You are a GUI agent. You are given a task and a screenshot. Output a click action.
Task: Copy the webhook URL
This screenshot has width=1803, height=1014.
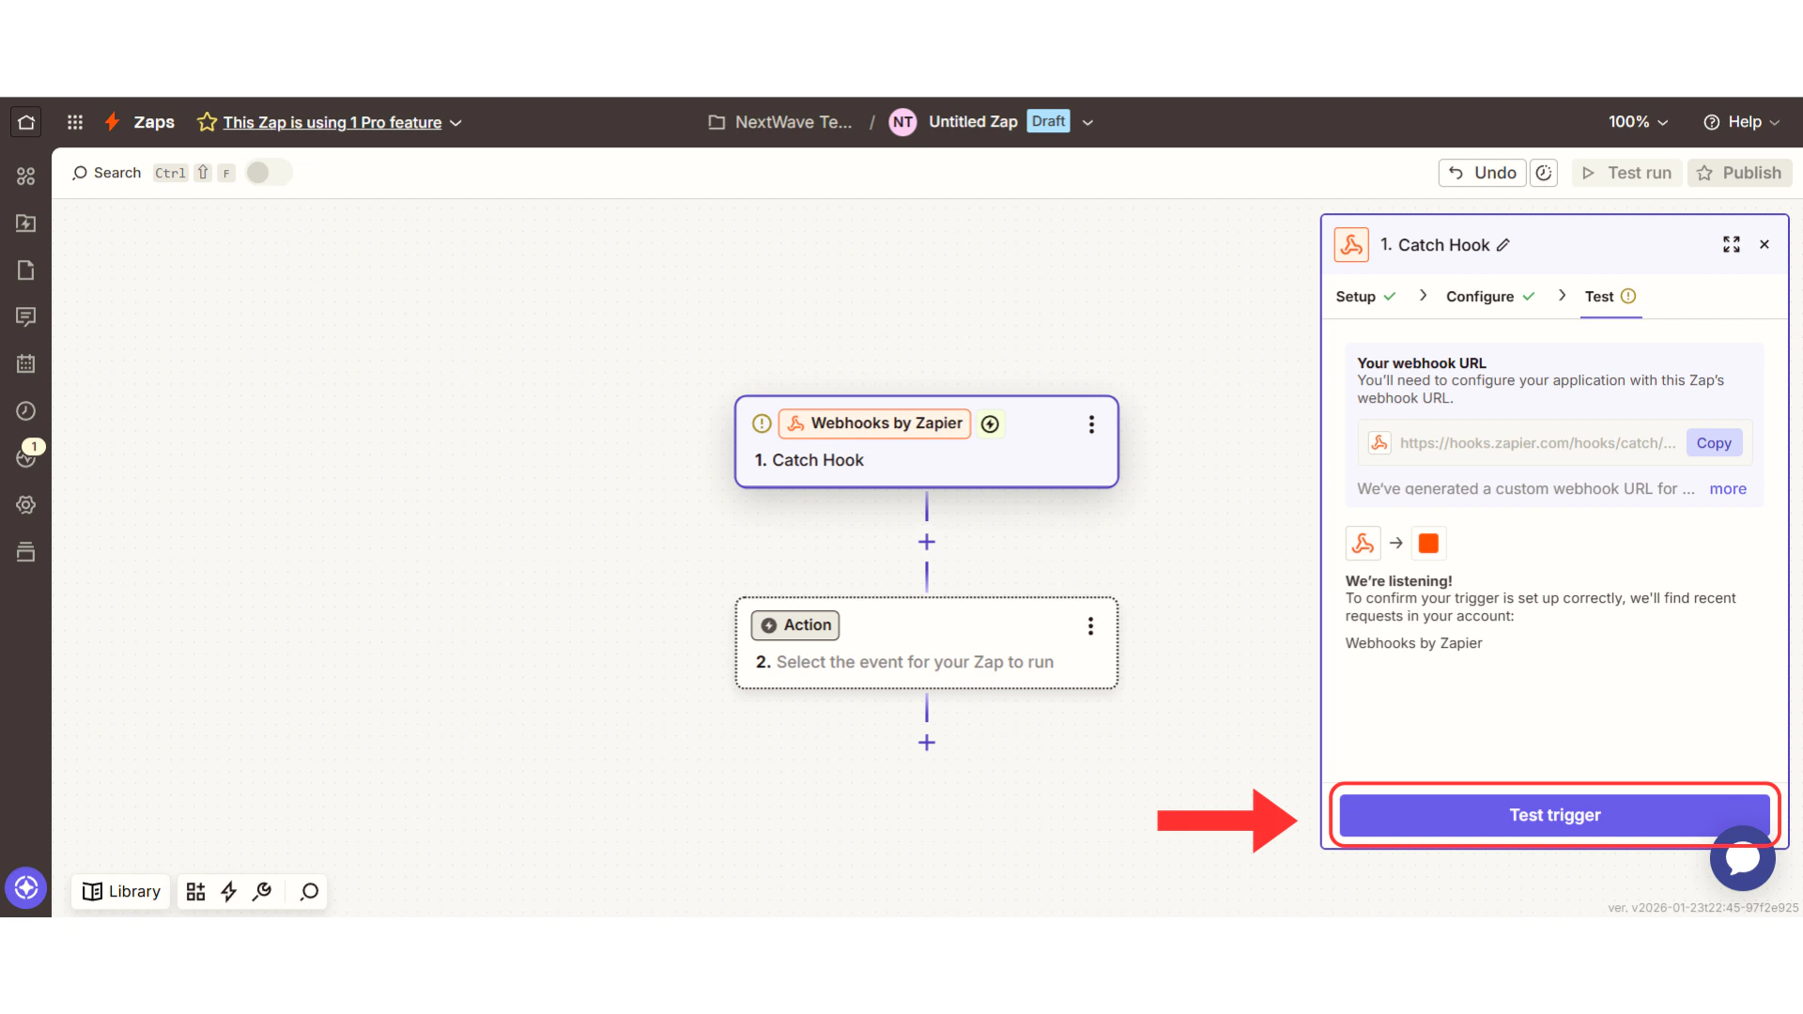tap(1714, 442)
